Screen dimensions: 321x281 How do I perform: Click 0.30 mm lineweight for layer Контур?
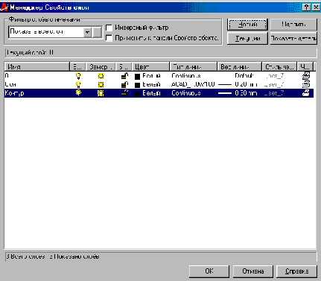pos(238,93)
